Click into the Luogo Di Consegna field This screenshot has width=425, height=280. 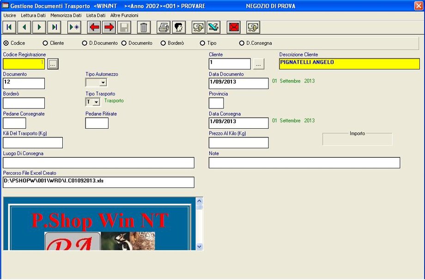(98, 163)
